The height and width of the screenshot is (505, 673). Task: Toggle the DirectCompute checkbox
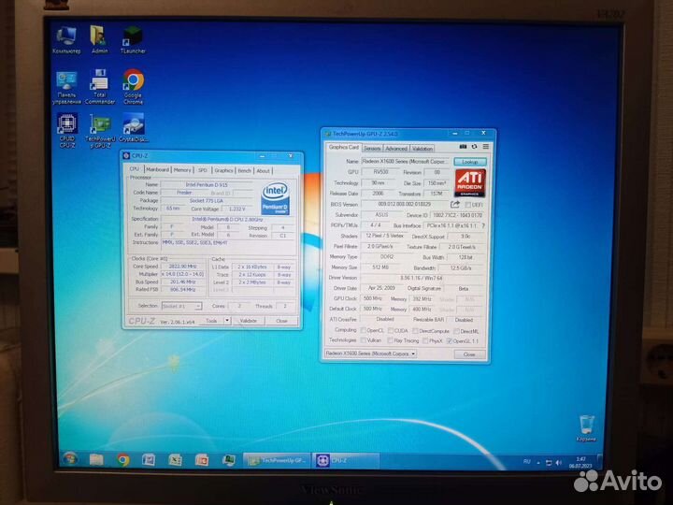click(x=415, y=331)
